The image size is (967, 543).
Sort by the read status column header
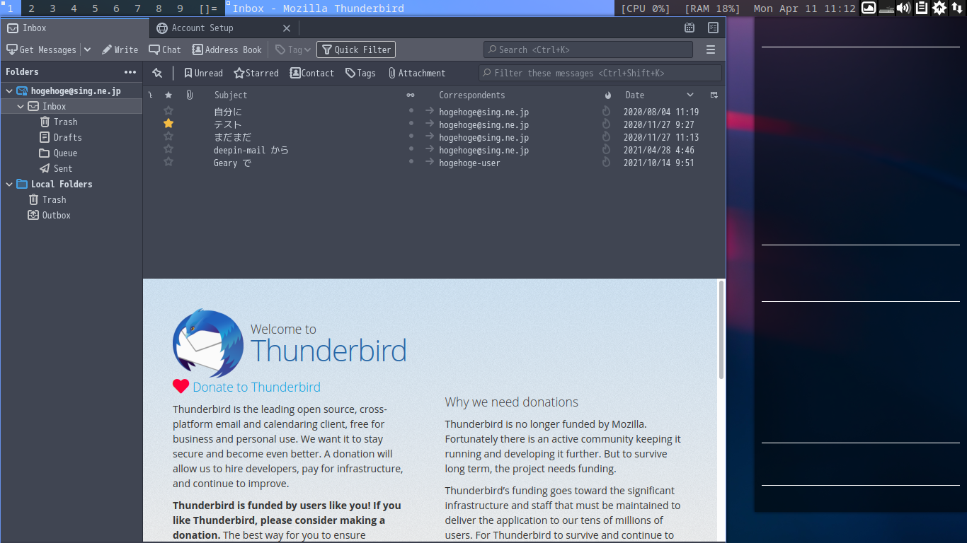[411, 95]
